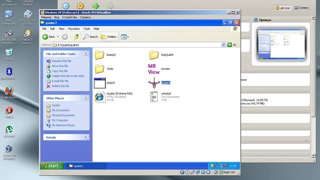320x180 pixels.
Task: Open the baseq3 folder
Action: (99, 54)
